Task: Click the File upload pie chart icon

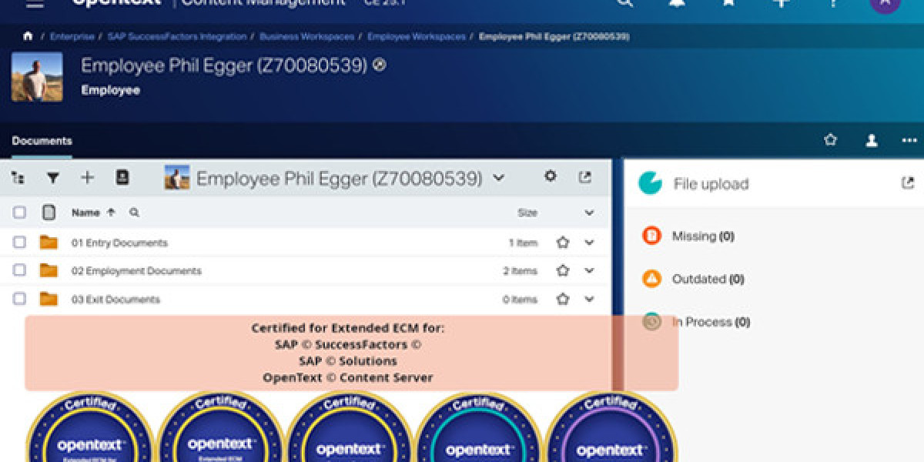Action: (x=650, y=182)
